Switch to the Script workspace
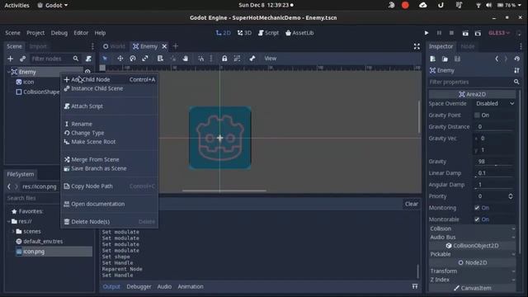Image resolution: width=528 pixels, height=297 pixels. click(268, 33)
